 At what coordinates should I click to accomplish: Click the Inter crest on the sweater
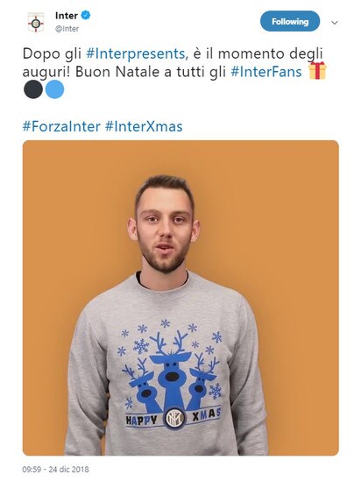click(174, 418)
